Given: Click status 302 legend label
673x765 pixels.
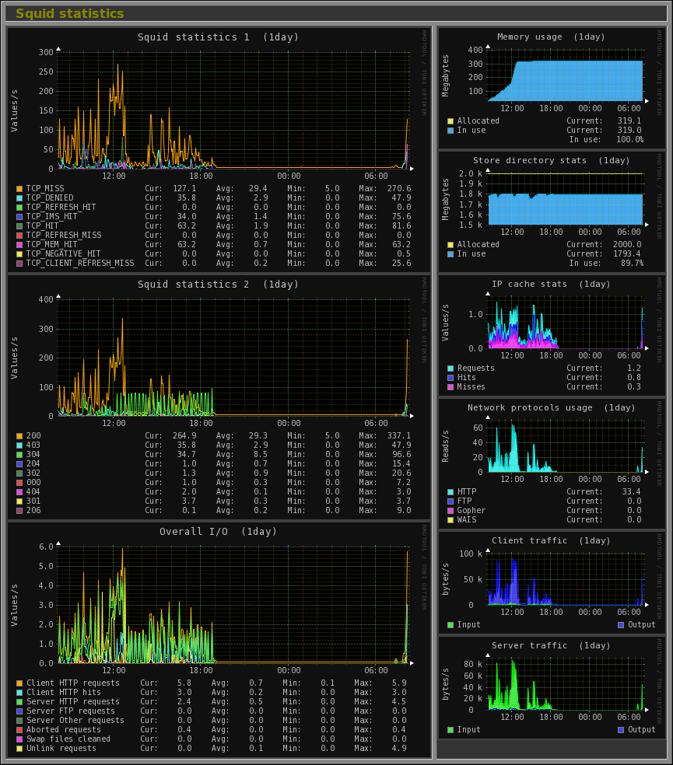Looking at the screenshot, I should point(33,473).
